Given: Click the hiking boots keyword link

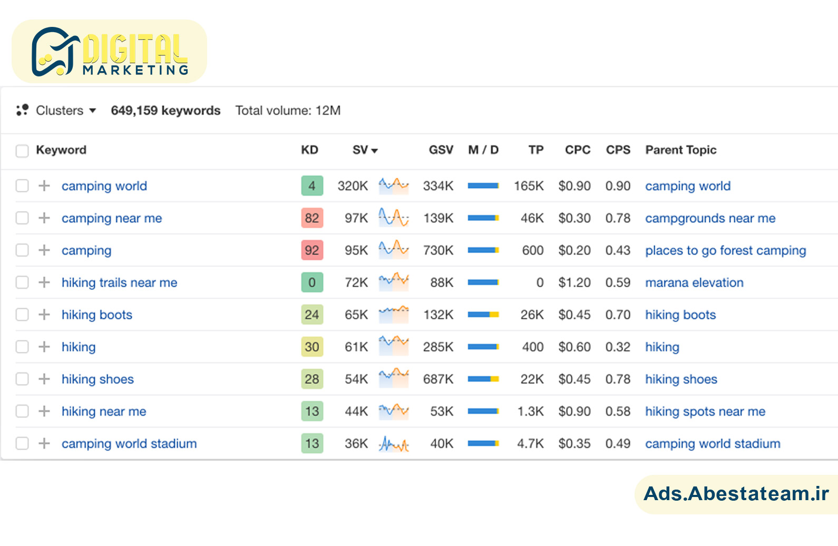Looking at the screenshot, I should click(x=97, y=315).
